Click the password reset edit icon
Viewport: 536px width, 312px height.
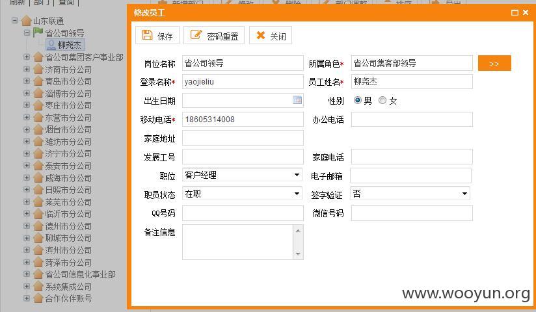(x=196, y=34)
